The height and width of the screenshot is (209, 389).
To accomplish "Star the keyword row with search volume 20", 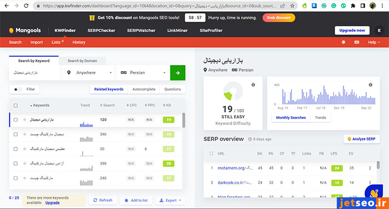I will (24, 149).
